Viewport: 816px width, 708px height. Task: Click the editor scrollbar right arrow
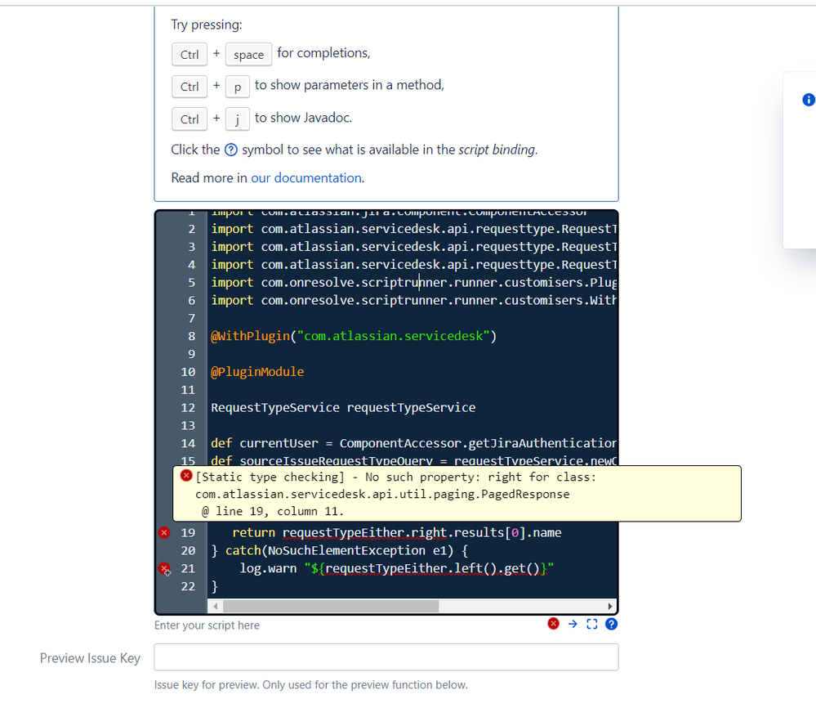610,606
